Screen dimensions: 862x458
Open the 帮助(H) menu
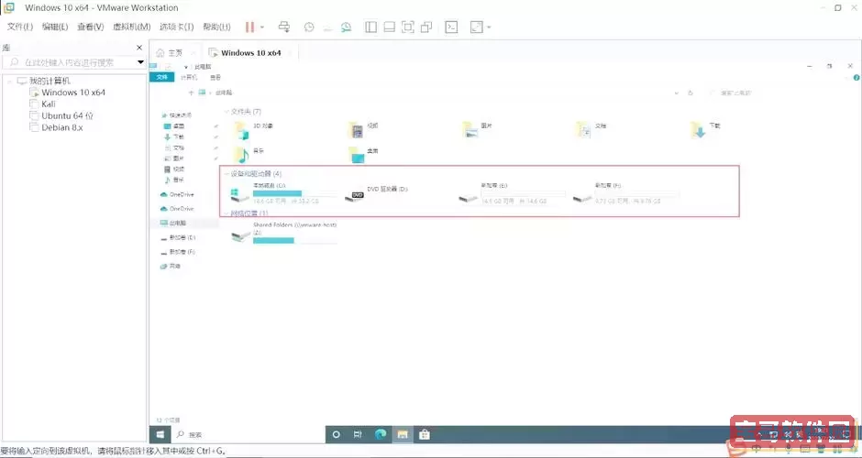[216, 27]
